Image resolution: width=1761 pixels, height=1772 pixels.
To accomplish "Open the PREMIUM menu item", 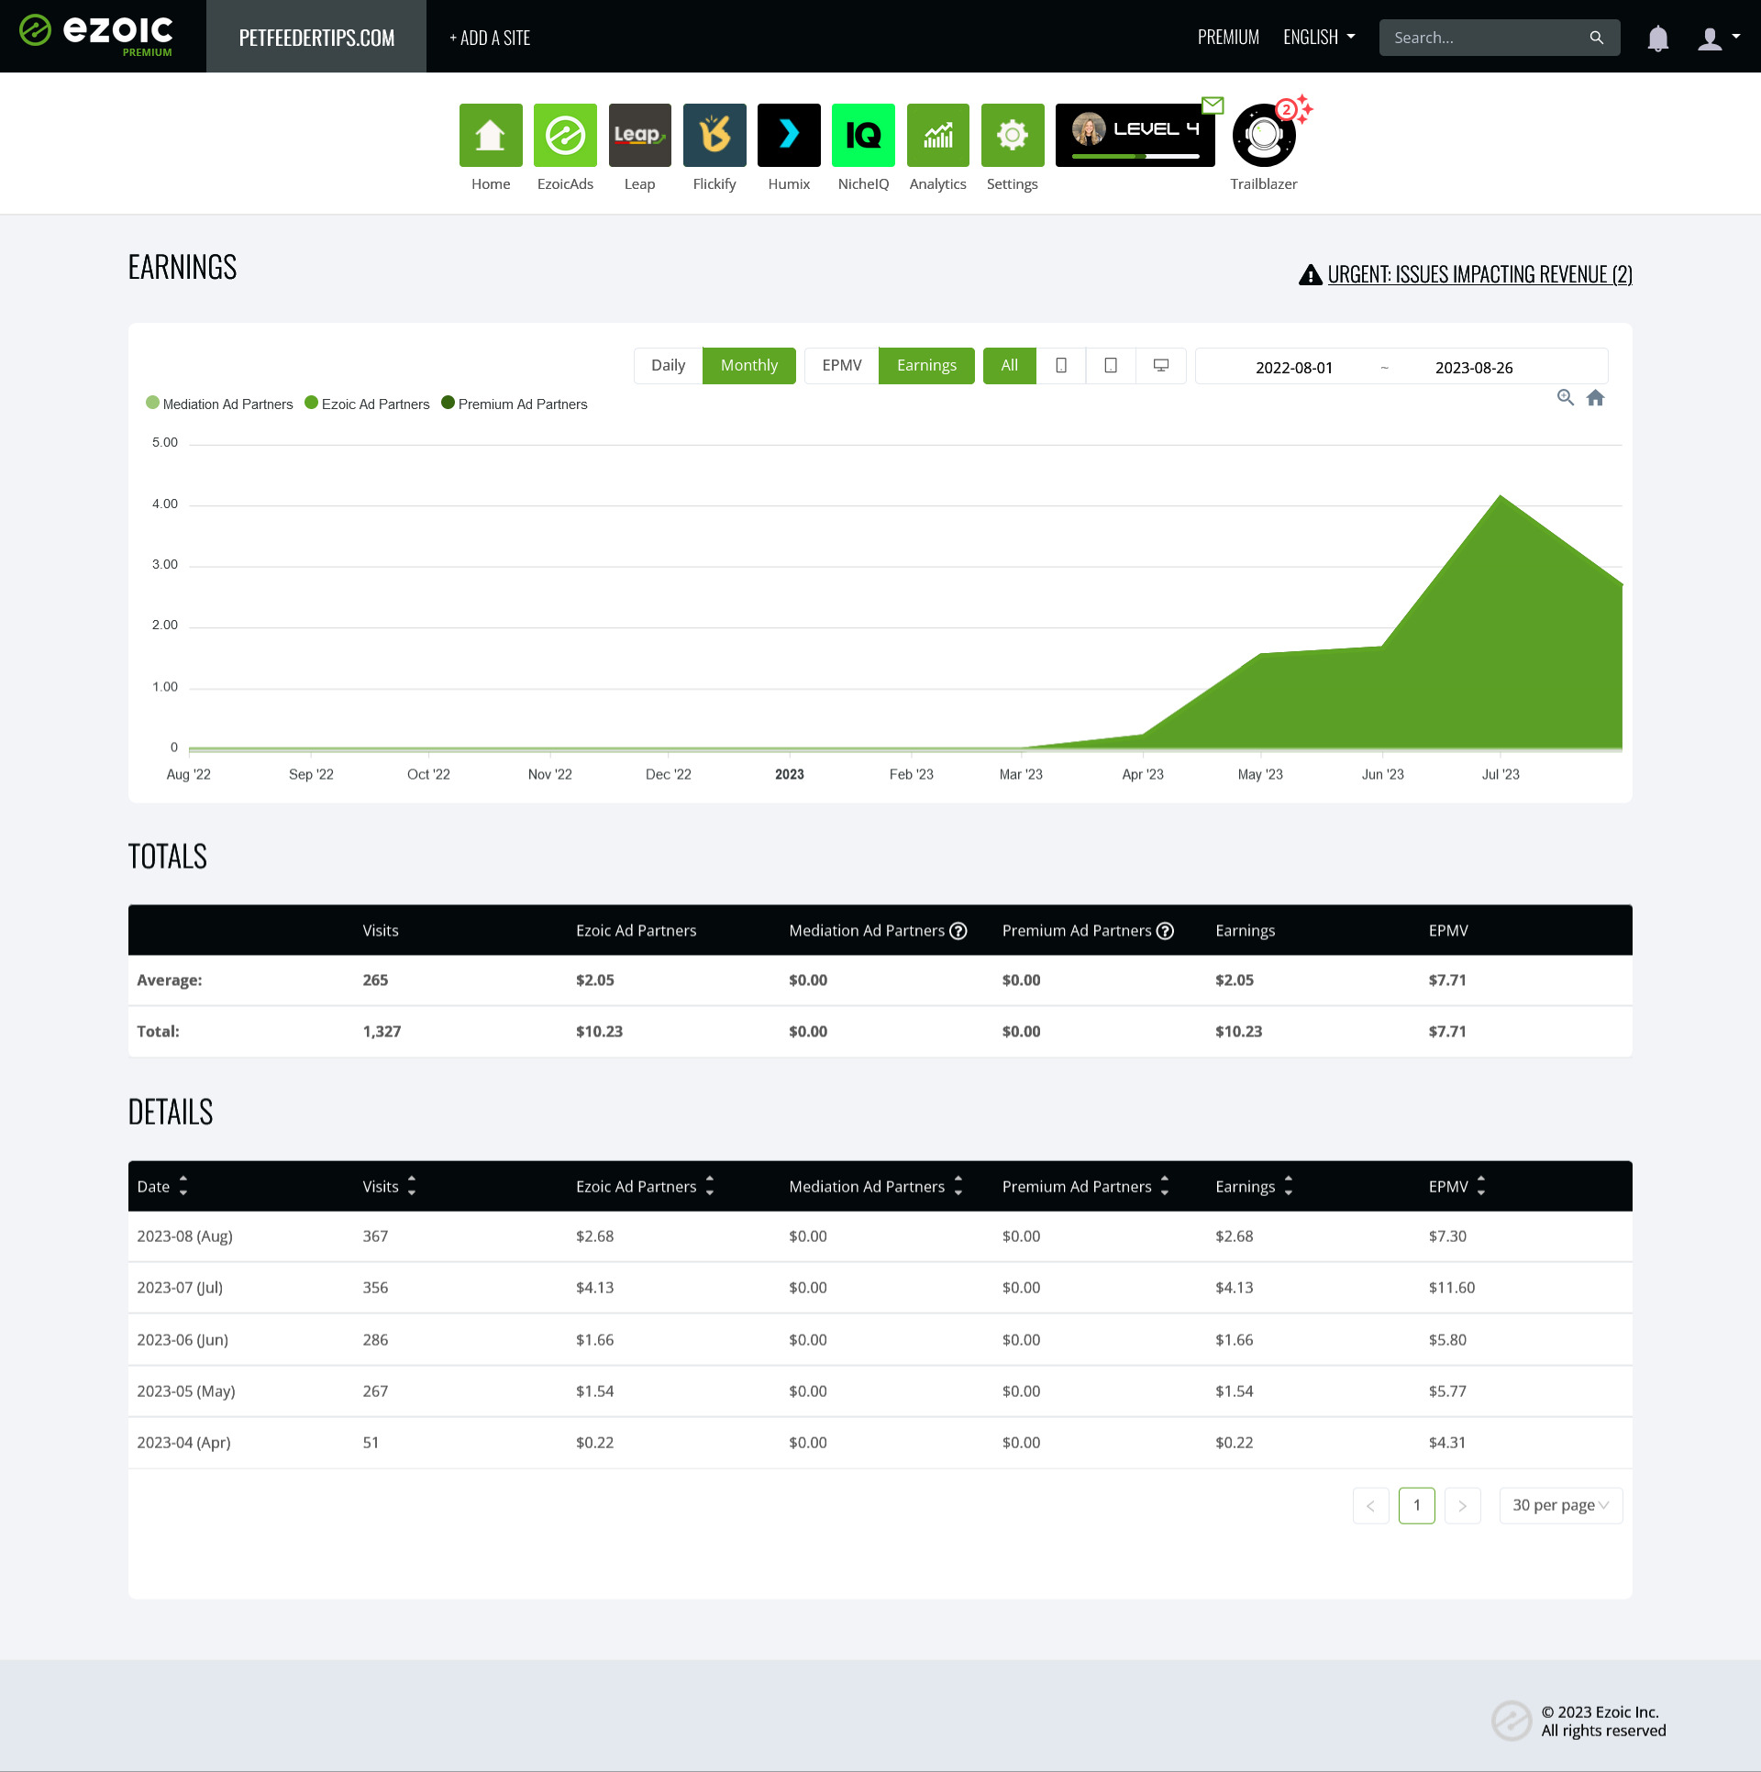I will 1228,38.
